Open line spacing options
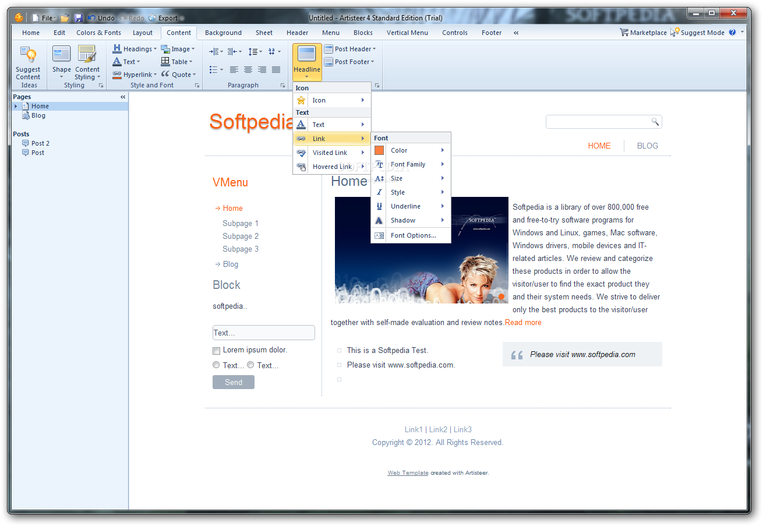The width and height of the screenshot is (763, 526). [x=255, y=51]
